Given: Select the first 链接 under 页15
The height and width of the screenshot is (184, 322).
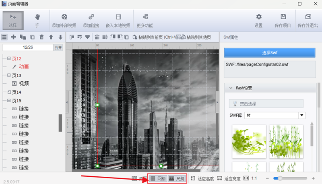Looking at the screenshot, I should [24, 109].
